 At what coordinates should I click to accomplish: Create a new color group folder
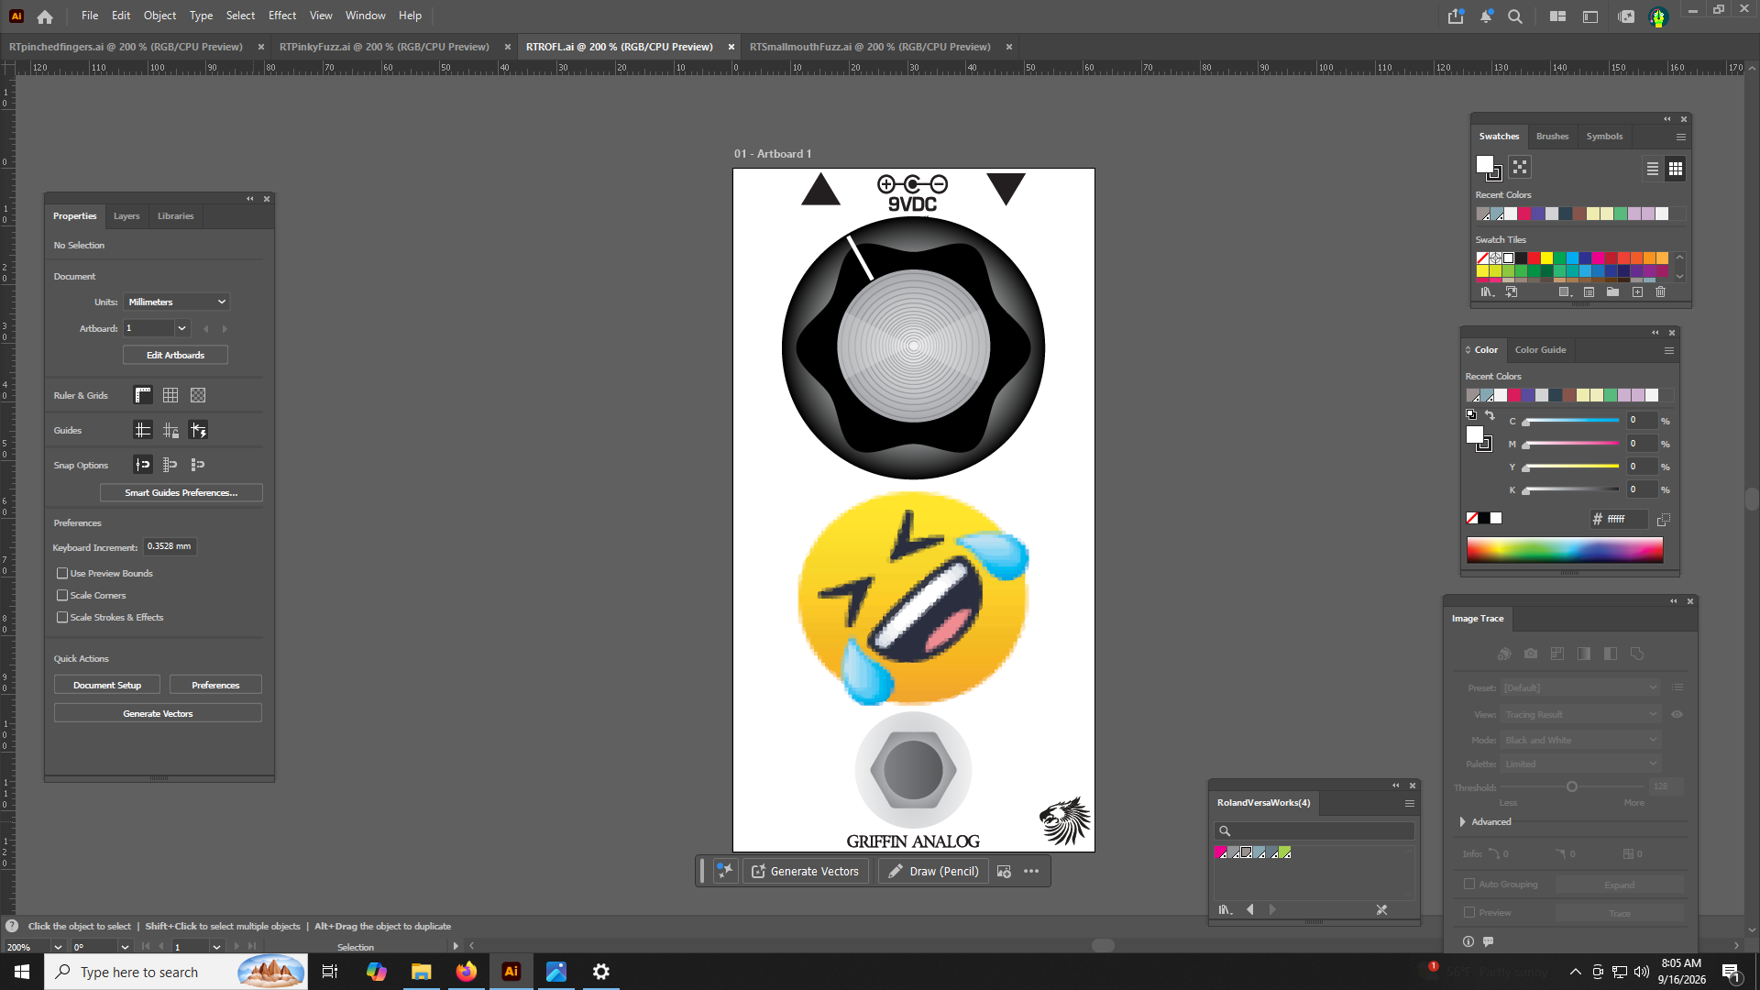coord(1612,292)
